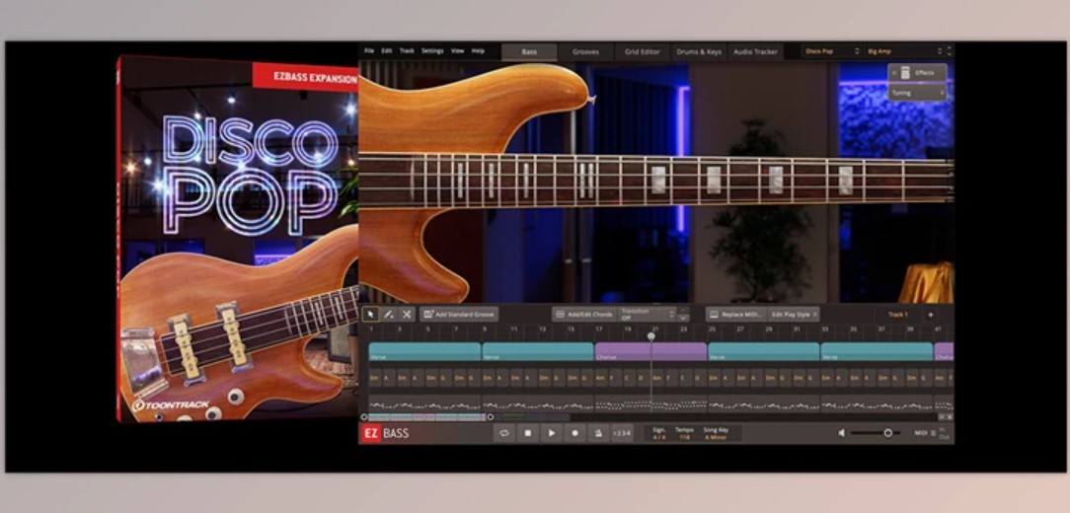Click the Stop button in transport

coord(527,433)
